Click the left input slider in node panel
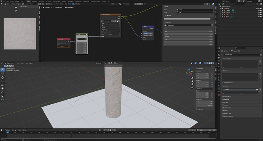 189,31
